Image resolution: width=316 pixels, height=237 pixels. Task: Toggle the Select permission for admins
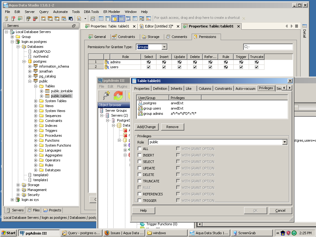tap(149, 62)
